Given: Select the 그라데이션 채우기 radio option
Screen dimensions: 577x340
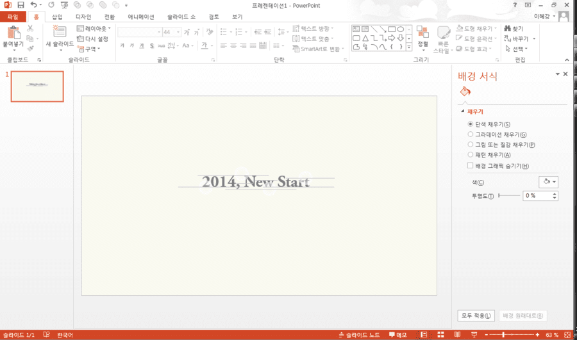Looking at the screenshot, I should pos(471,134).
